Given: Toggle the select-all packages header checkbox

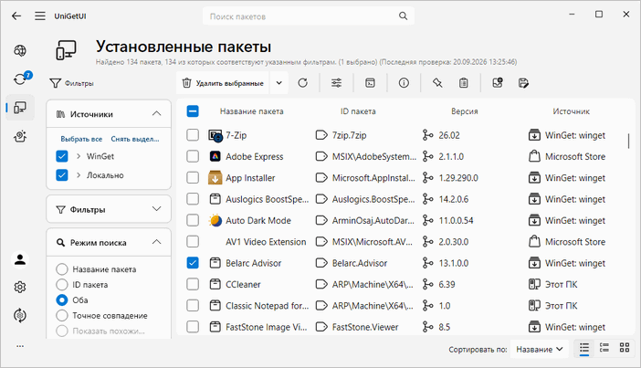Looking at the screenshot, I should 193,111.
